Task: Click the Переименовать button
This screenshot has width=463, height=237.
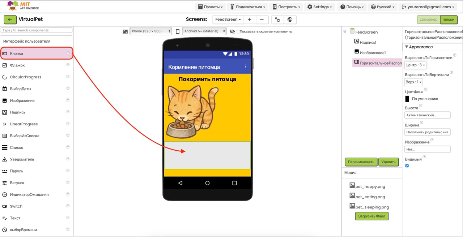Action: pos(361,162)
